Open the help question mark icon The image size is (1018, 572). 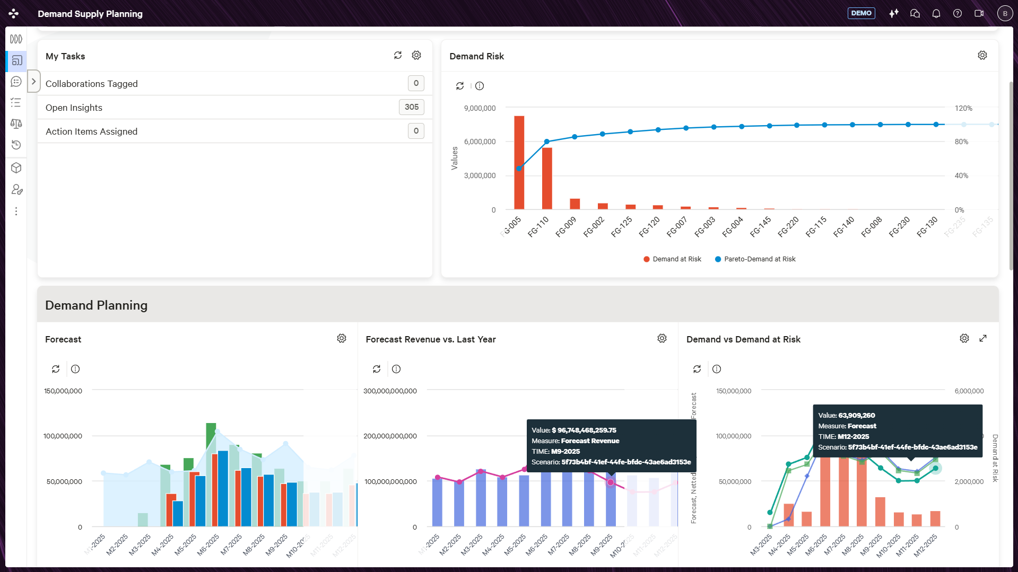[x=958, y=13]
